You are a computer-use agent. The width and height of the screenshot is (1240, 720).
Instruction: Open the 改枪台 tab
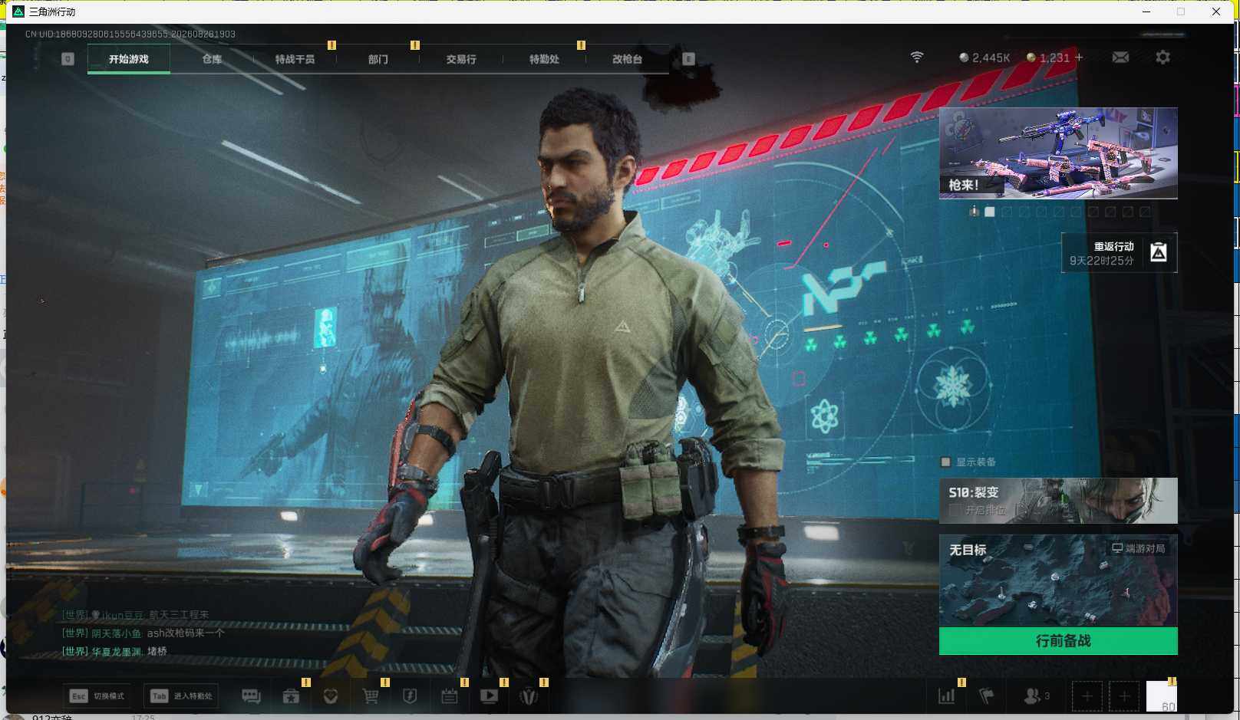click(627, 59)
